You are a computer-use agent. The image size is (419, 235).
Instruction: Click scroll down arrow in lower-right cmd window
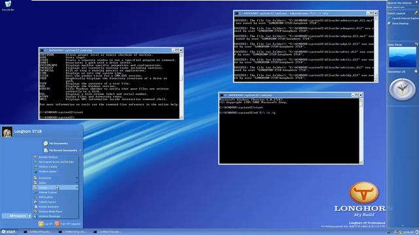pos(361,162)
